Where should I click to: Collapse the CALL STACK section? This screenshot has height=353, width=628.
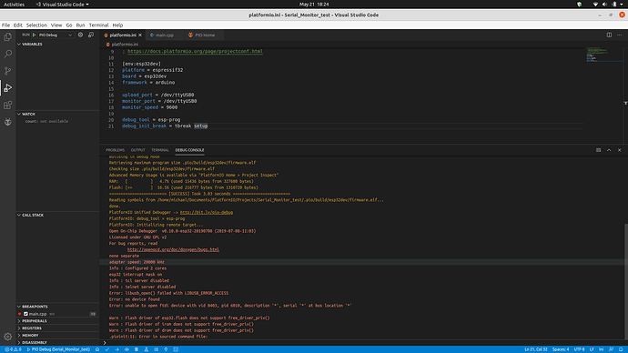click(57, 215)
